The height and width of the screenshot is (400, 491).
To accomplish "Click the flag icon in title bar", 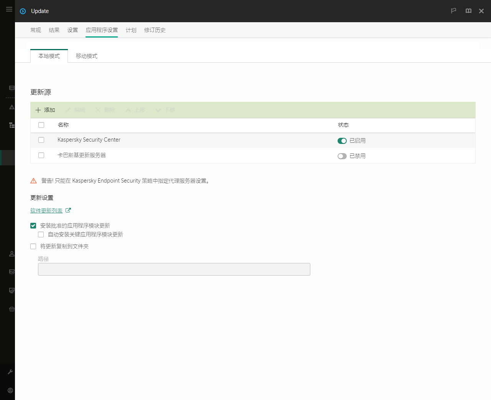I will click(x=453, y=11).
